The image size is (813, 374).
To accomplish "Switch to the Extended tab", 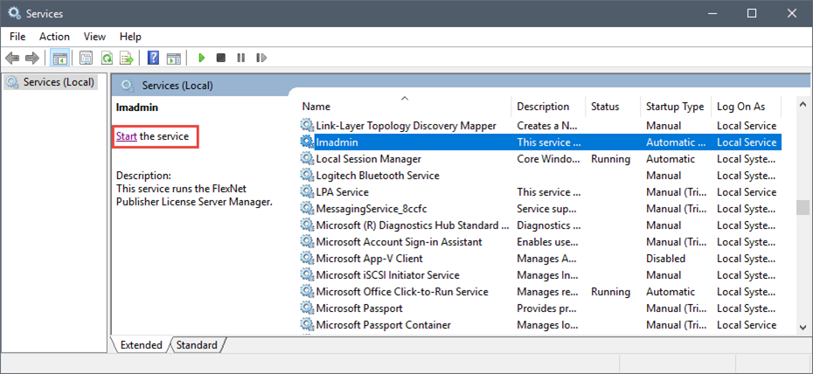I will click(x=141, y=344).
